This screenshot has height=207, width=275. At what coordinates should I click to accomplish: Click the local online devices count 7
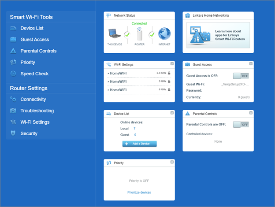pos(134,129)
